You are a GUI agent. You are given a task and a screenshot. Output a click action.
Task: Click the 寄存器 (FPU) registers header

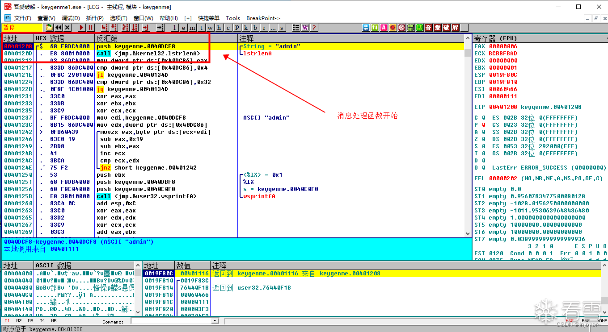[x=540, y=38]
